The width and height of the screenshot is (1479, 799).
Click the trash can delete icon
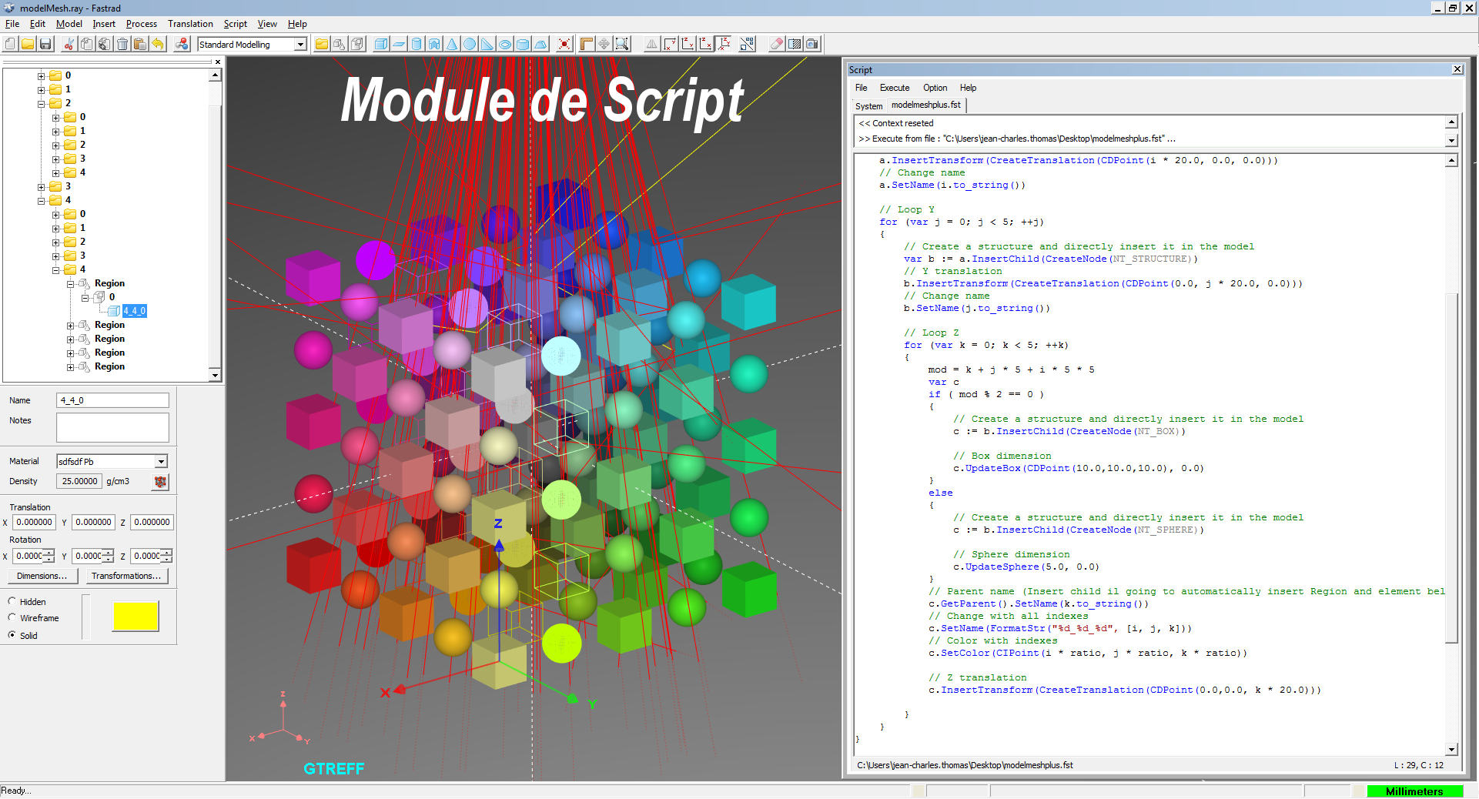point(122,44)
